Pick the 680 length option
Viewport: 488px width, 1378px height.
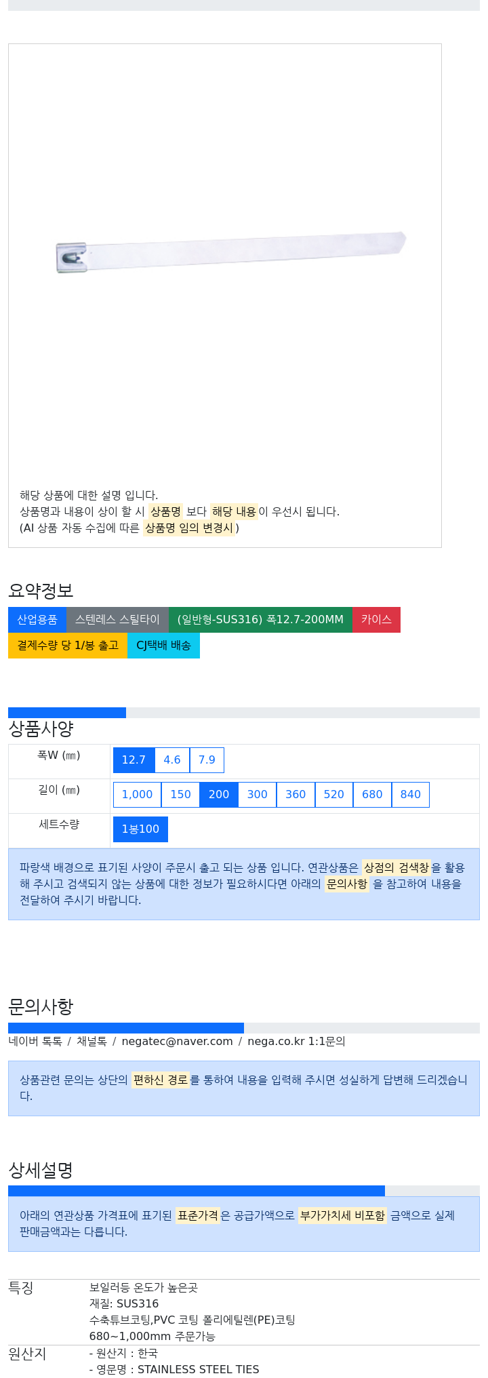(x=372, y=795)
